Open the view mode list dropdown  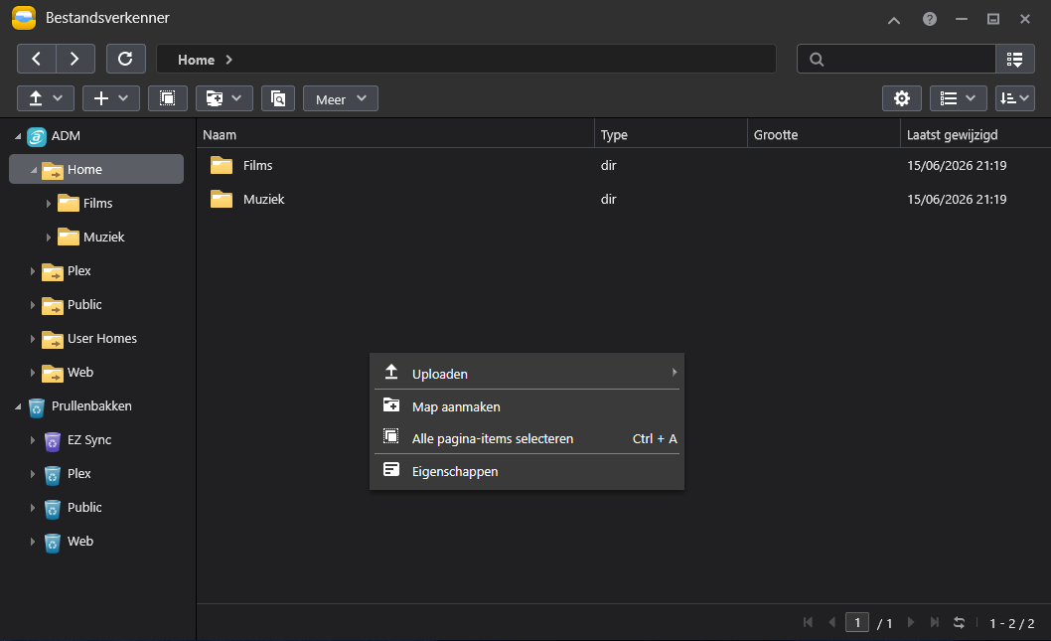click(958, 98)
